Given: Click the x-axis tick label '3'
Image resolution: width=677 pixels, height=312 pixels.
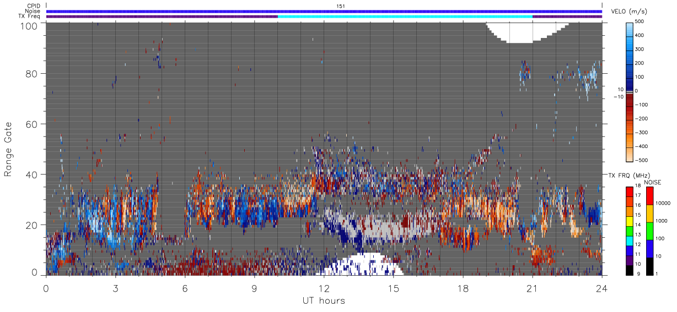Looking at the screenshot, I should 115,288.
